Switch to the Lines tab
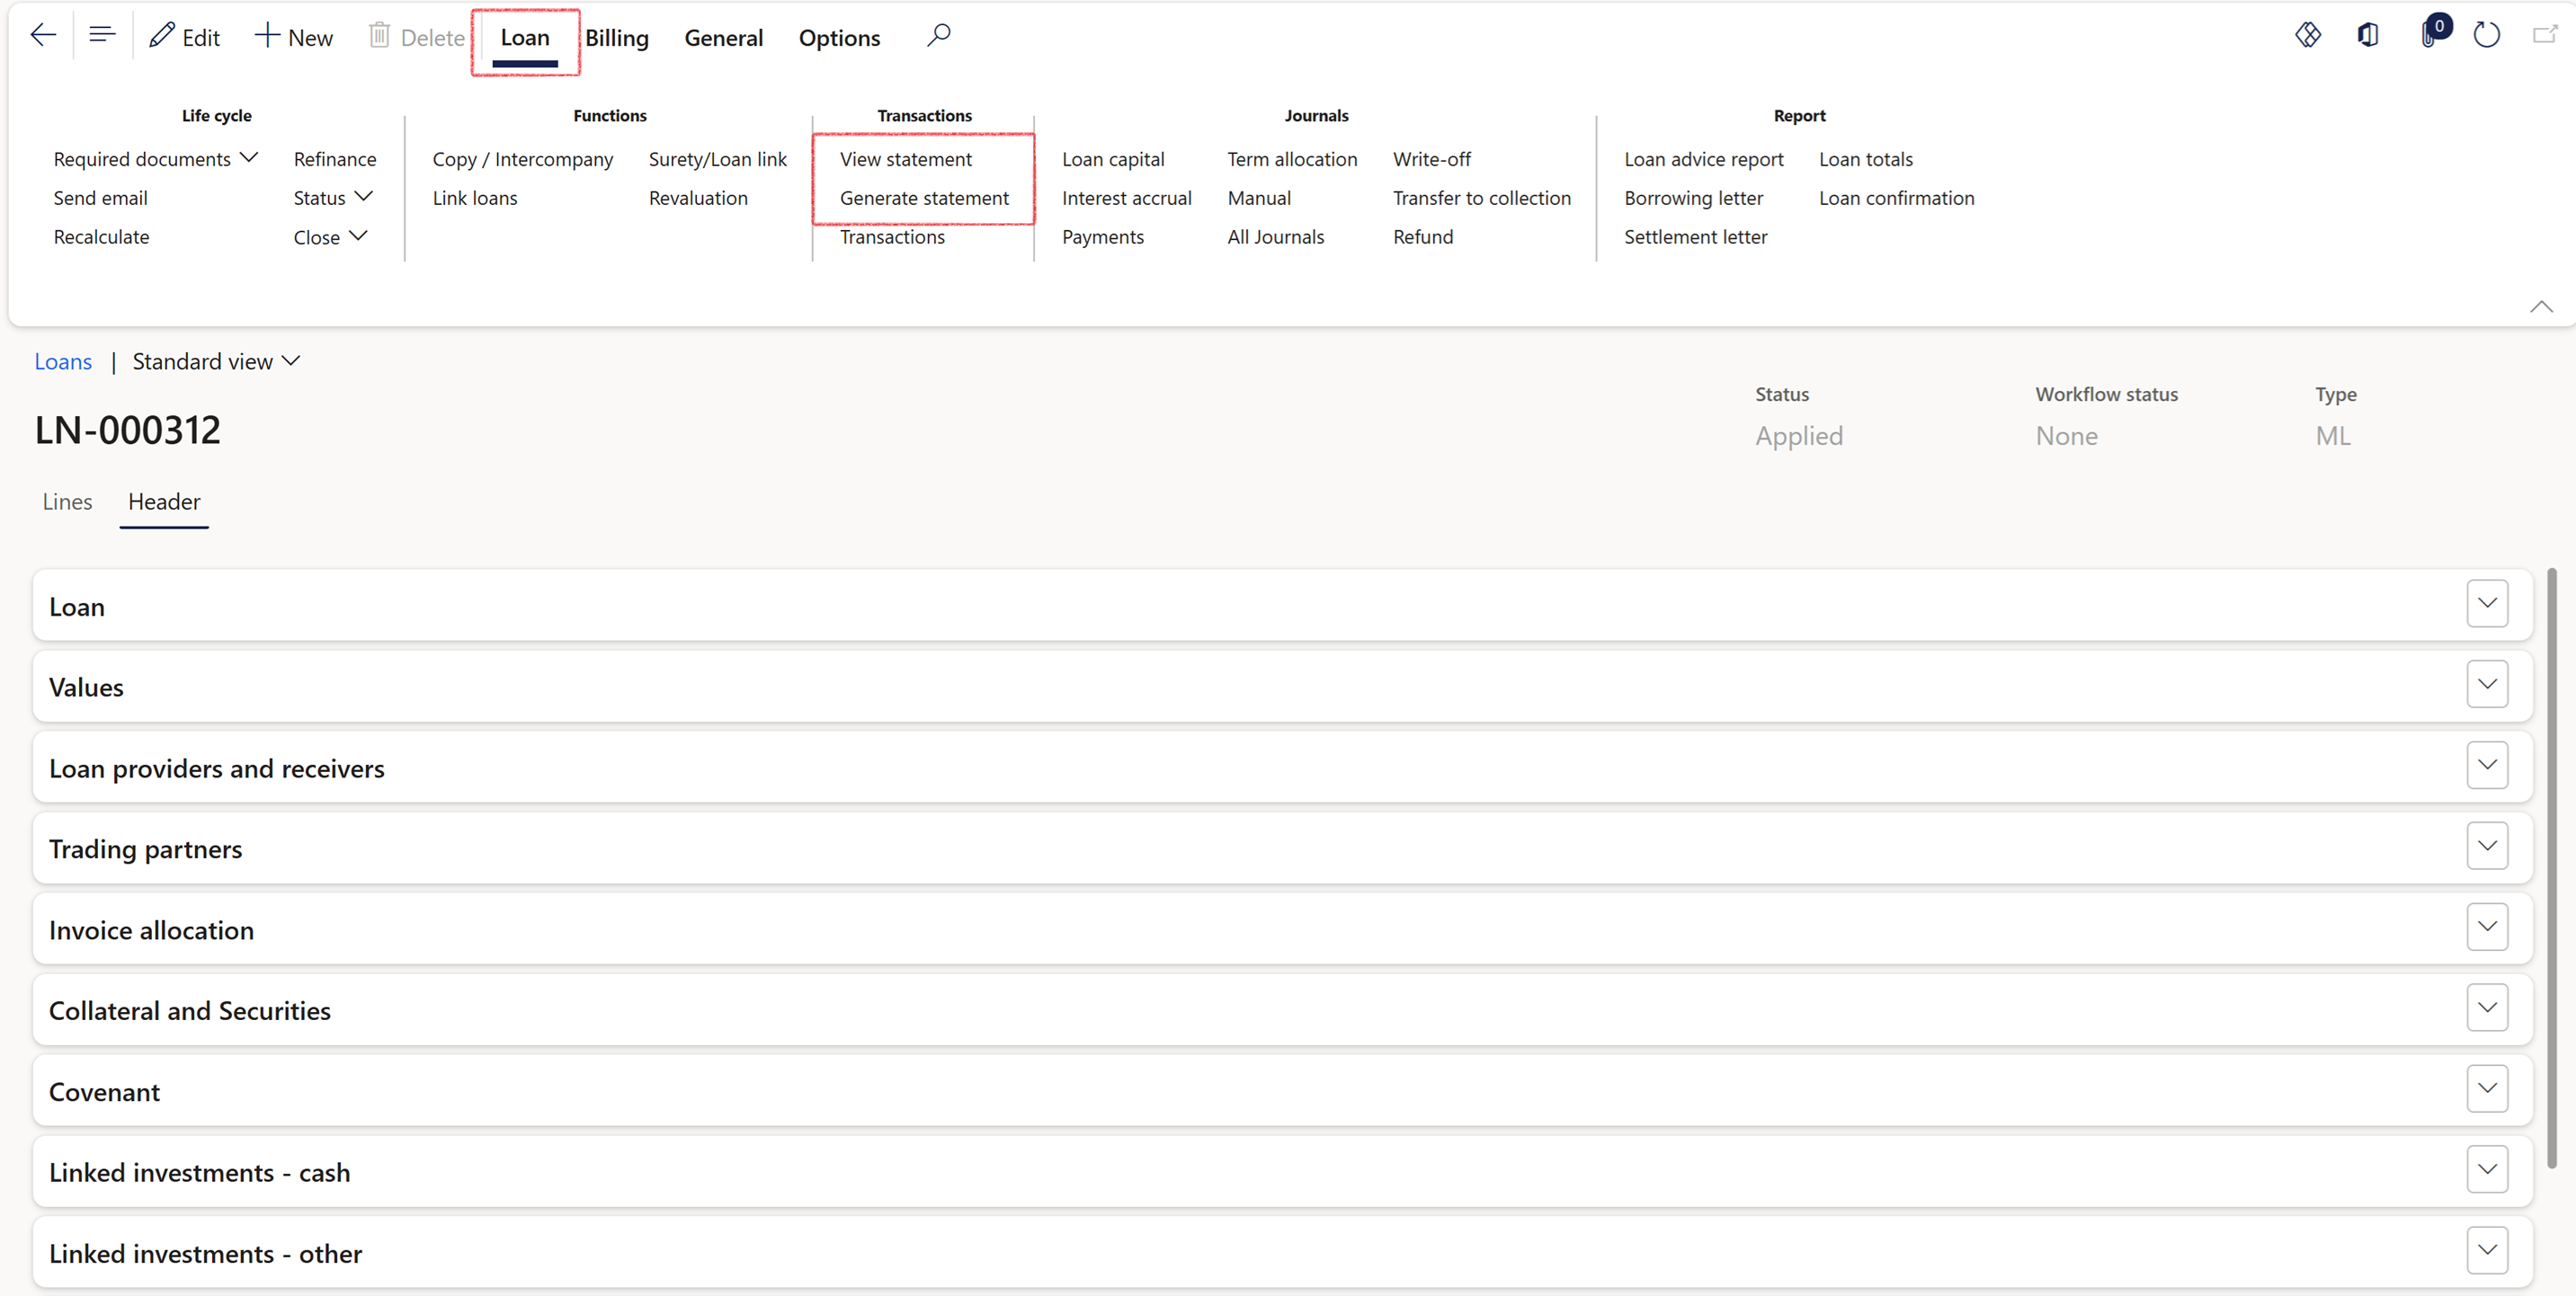 [x=67, y=502]
